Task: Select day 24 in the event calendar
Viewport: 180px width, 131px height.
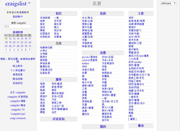Action: click(x=30, y=42)
